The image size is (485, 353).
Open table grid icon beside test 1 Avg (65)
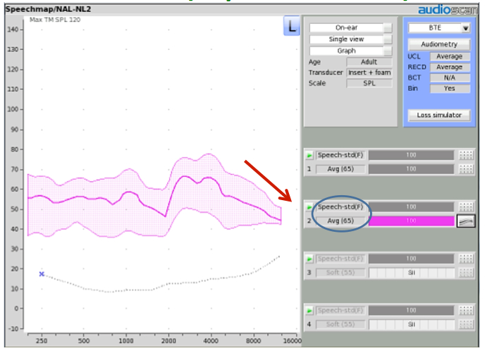point(466,169)
